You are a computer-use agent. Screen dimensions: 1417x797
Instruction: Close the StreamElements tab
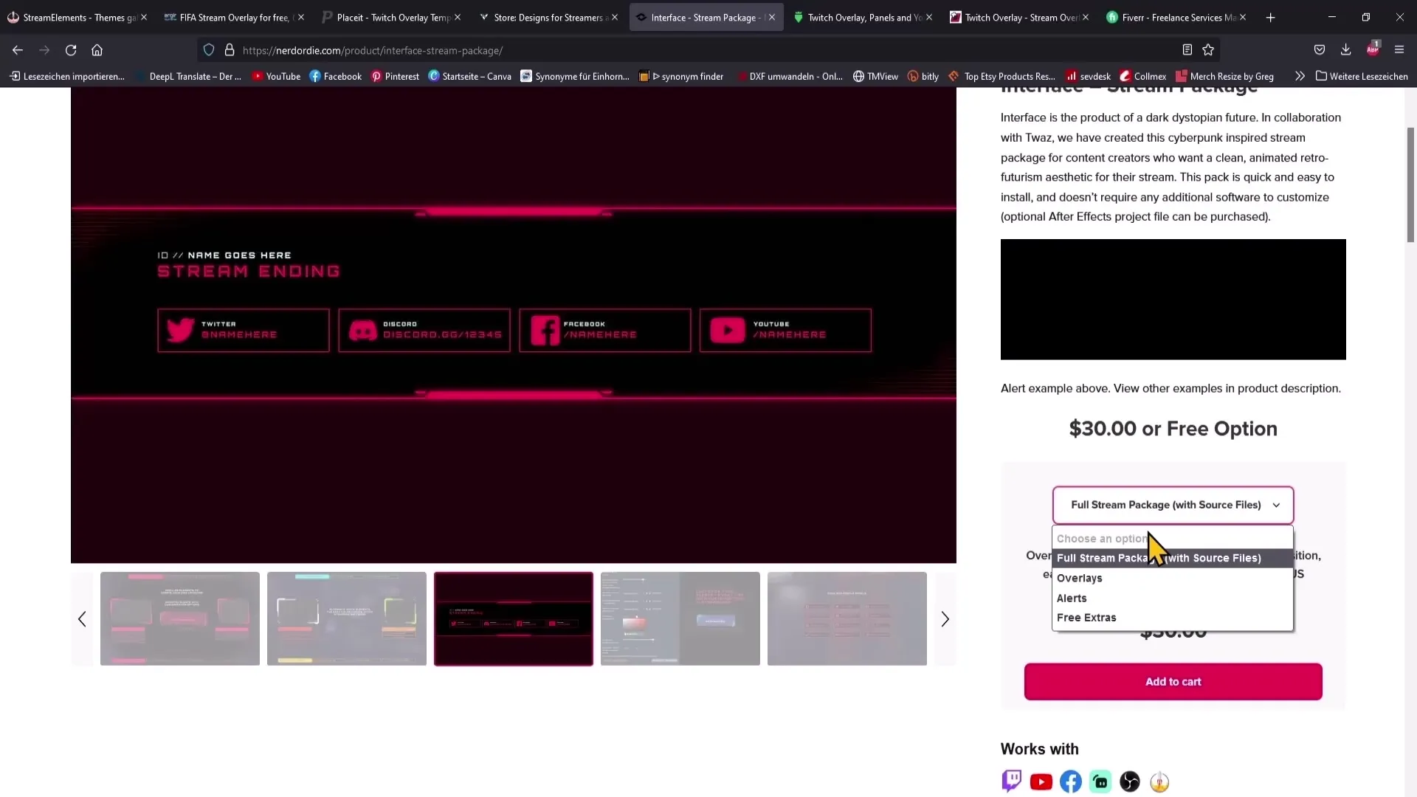pos(144,17)
